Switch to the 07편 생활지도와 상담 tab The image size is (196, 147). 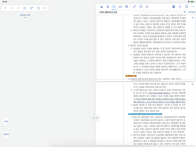click(108, 12)
